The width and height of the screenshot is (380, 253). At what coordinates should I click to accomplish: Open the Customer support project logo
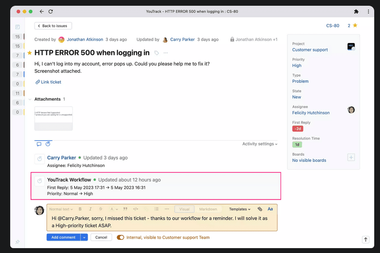click(351, 47)
